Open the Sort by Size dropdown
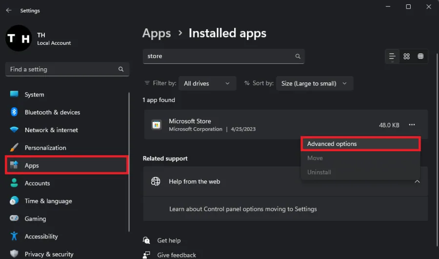Viewport: 439px width, 259px height. click(315, 83)
